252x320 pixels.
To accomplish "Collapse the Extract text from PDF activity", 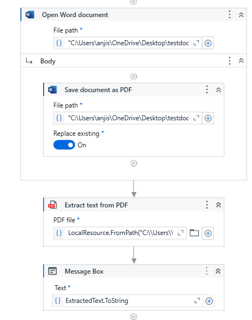I will [218, 205].
